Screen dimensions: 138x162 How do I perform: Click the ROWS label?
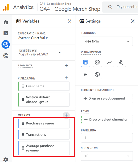(x=85, y=111)
